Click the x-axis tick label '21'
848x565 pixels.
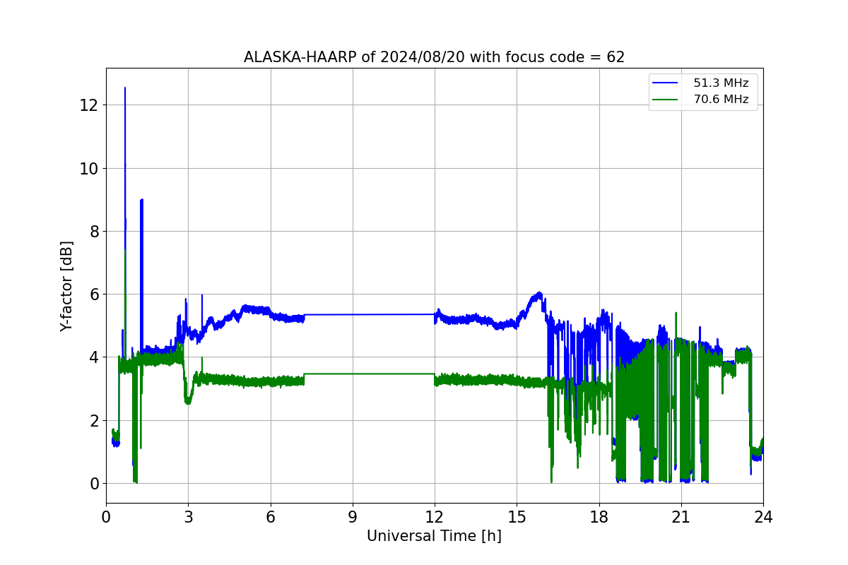click(681, 516)
